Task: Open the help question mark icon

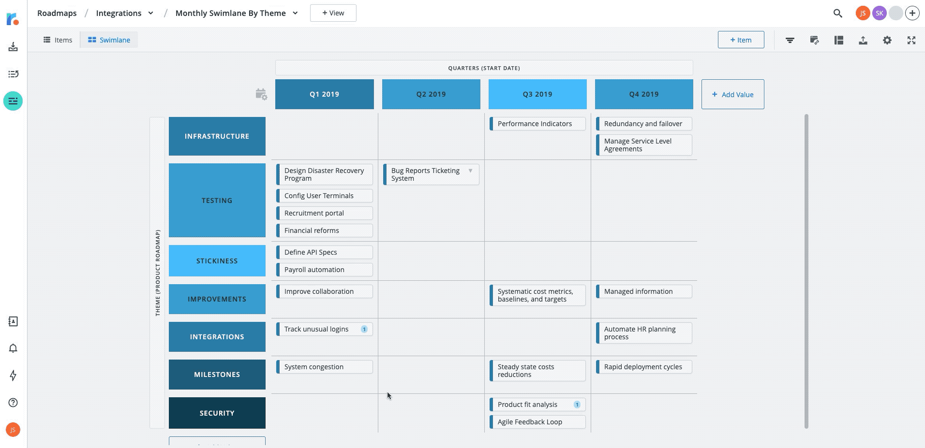Action: [13, 403]
